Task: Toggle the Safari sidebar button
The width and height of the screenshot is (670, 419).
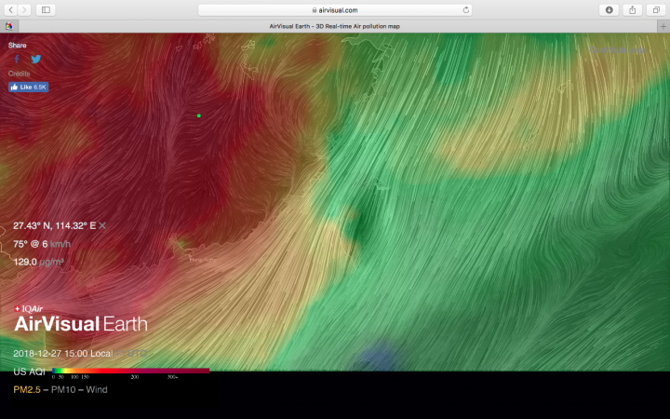Action: [46, 10]
